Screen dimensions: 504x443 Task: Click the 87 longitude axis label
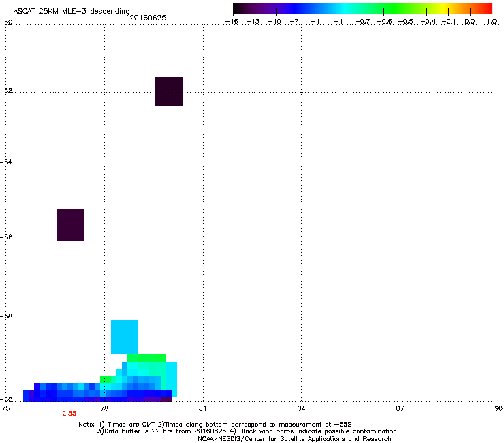(x=400, y=408)
